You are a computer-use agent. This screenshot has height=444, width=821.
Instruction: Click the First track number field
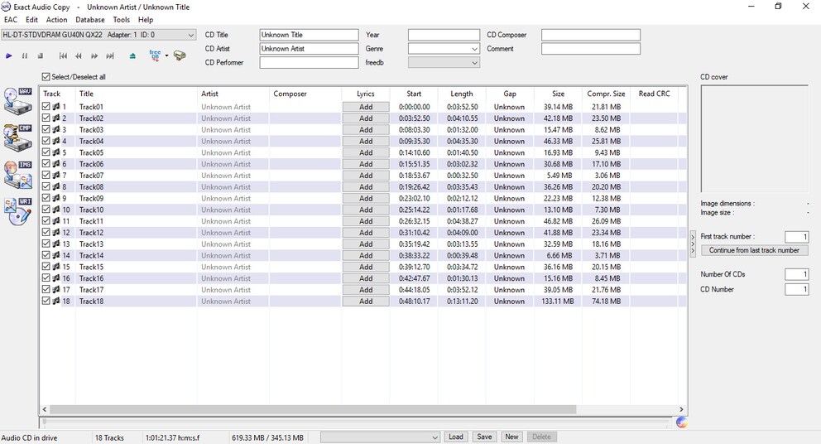point(796,236)
